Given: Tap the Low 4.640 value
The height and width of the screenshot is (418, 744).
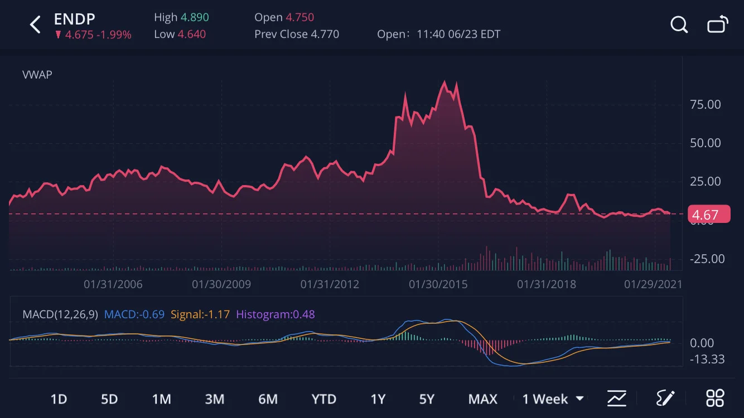Looking at the screenshot, I should 180,35.
